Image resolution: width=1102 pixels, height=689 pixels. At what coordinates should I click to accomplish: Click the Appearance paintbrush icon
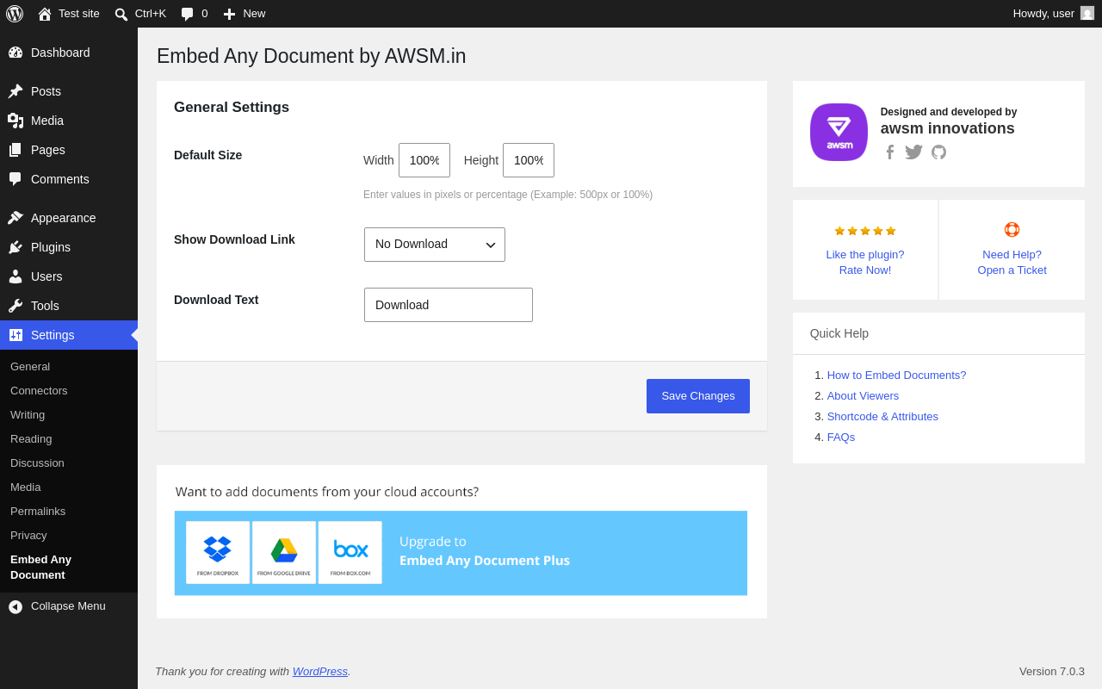click(x=15, y=218)
